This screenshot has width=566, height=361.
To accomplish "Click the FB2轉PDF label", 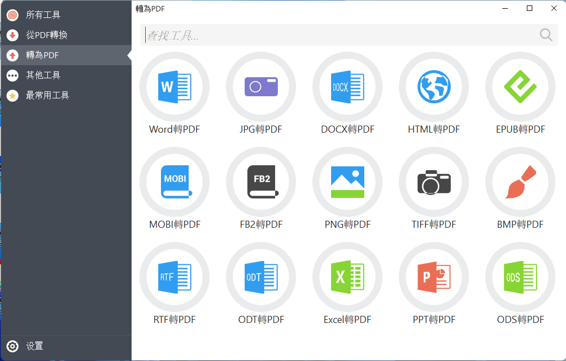I will point(262,225).
